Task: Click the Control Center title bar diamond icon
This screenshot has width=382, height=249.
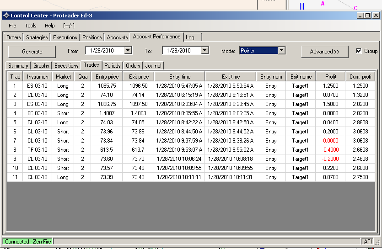Action: [6, 16]
